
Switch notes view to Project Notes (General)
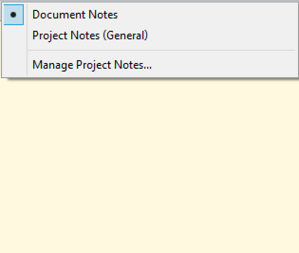click(x=90, y=36)
